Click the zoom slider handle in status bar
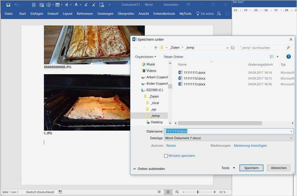The height and width of the screenshot is (196, 297). [198, 192]
